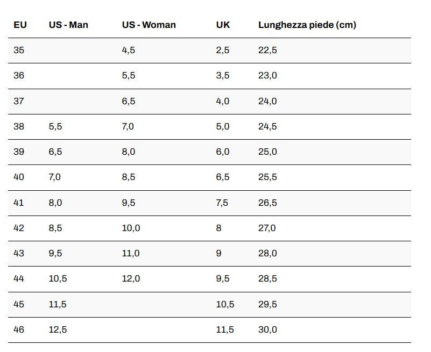Image resolution: width=431 pixels, height=352 pixels.
Task: Click the UK column header
Action: coord(223,25)
